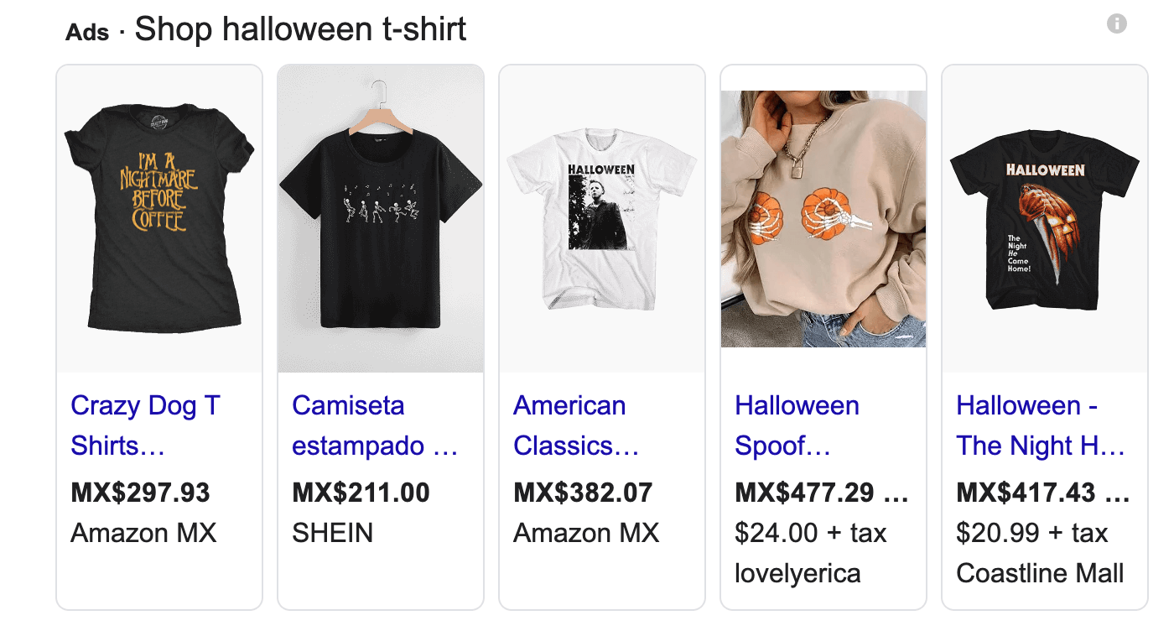Screen dimensions: 1174x631
Task: Click the MX$417.43 price
Action: [x=1026, y=493]
